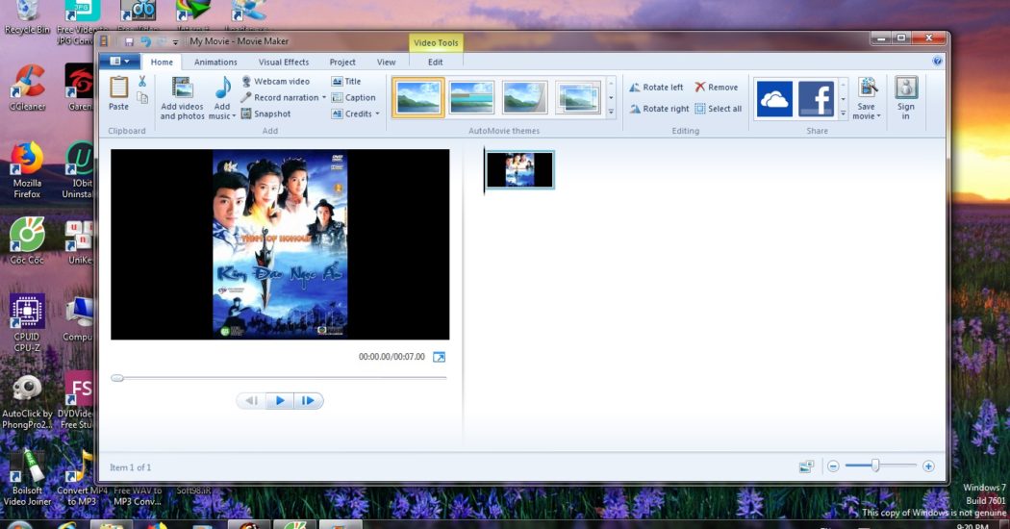Viewport: 1010px width, 529px height.
Task: Open Cốc Cốc browser desktop shortcut
Action: [x=27, y=241]
